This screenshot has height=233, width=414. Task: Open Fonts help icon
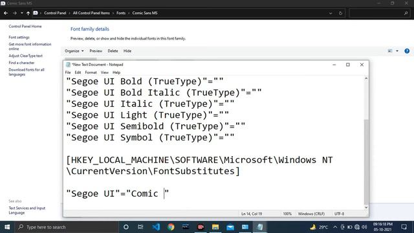pos(407,51)
